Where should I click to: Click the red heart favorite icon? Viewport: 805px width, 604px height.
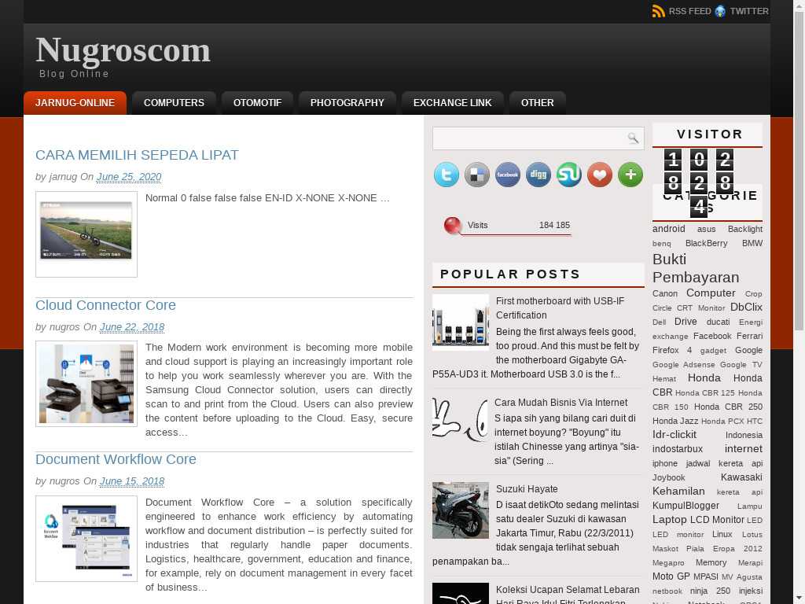click(600, 175)
